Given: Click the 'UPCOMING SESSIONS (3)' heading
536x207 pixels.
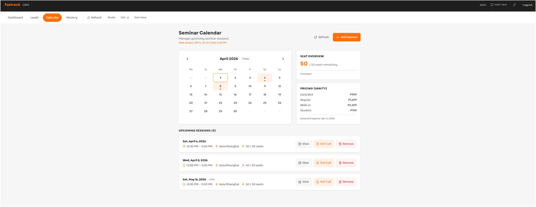Looking at the screenshot, I should (197, 131).
